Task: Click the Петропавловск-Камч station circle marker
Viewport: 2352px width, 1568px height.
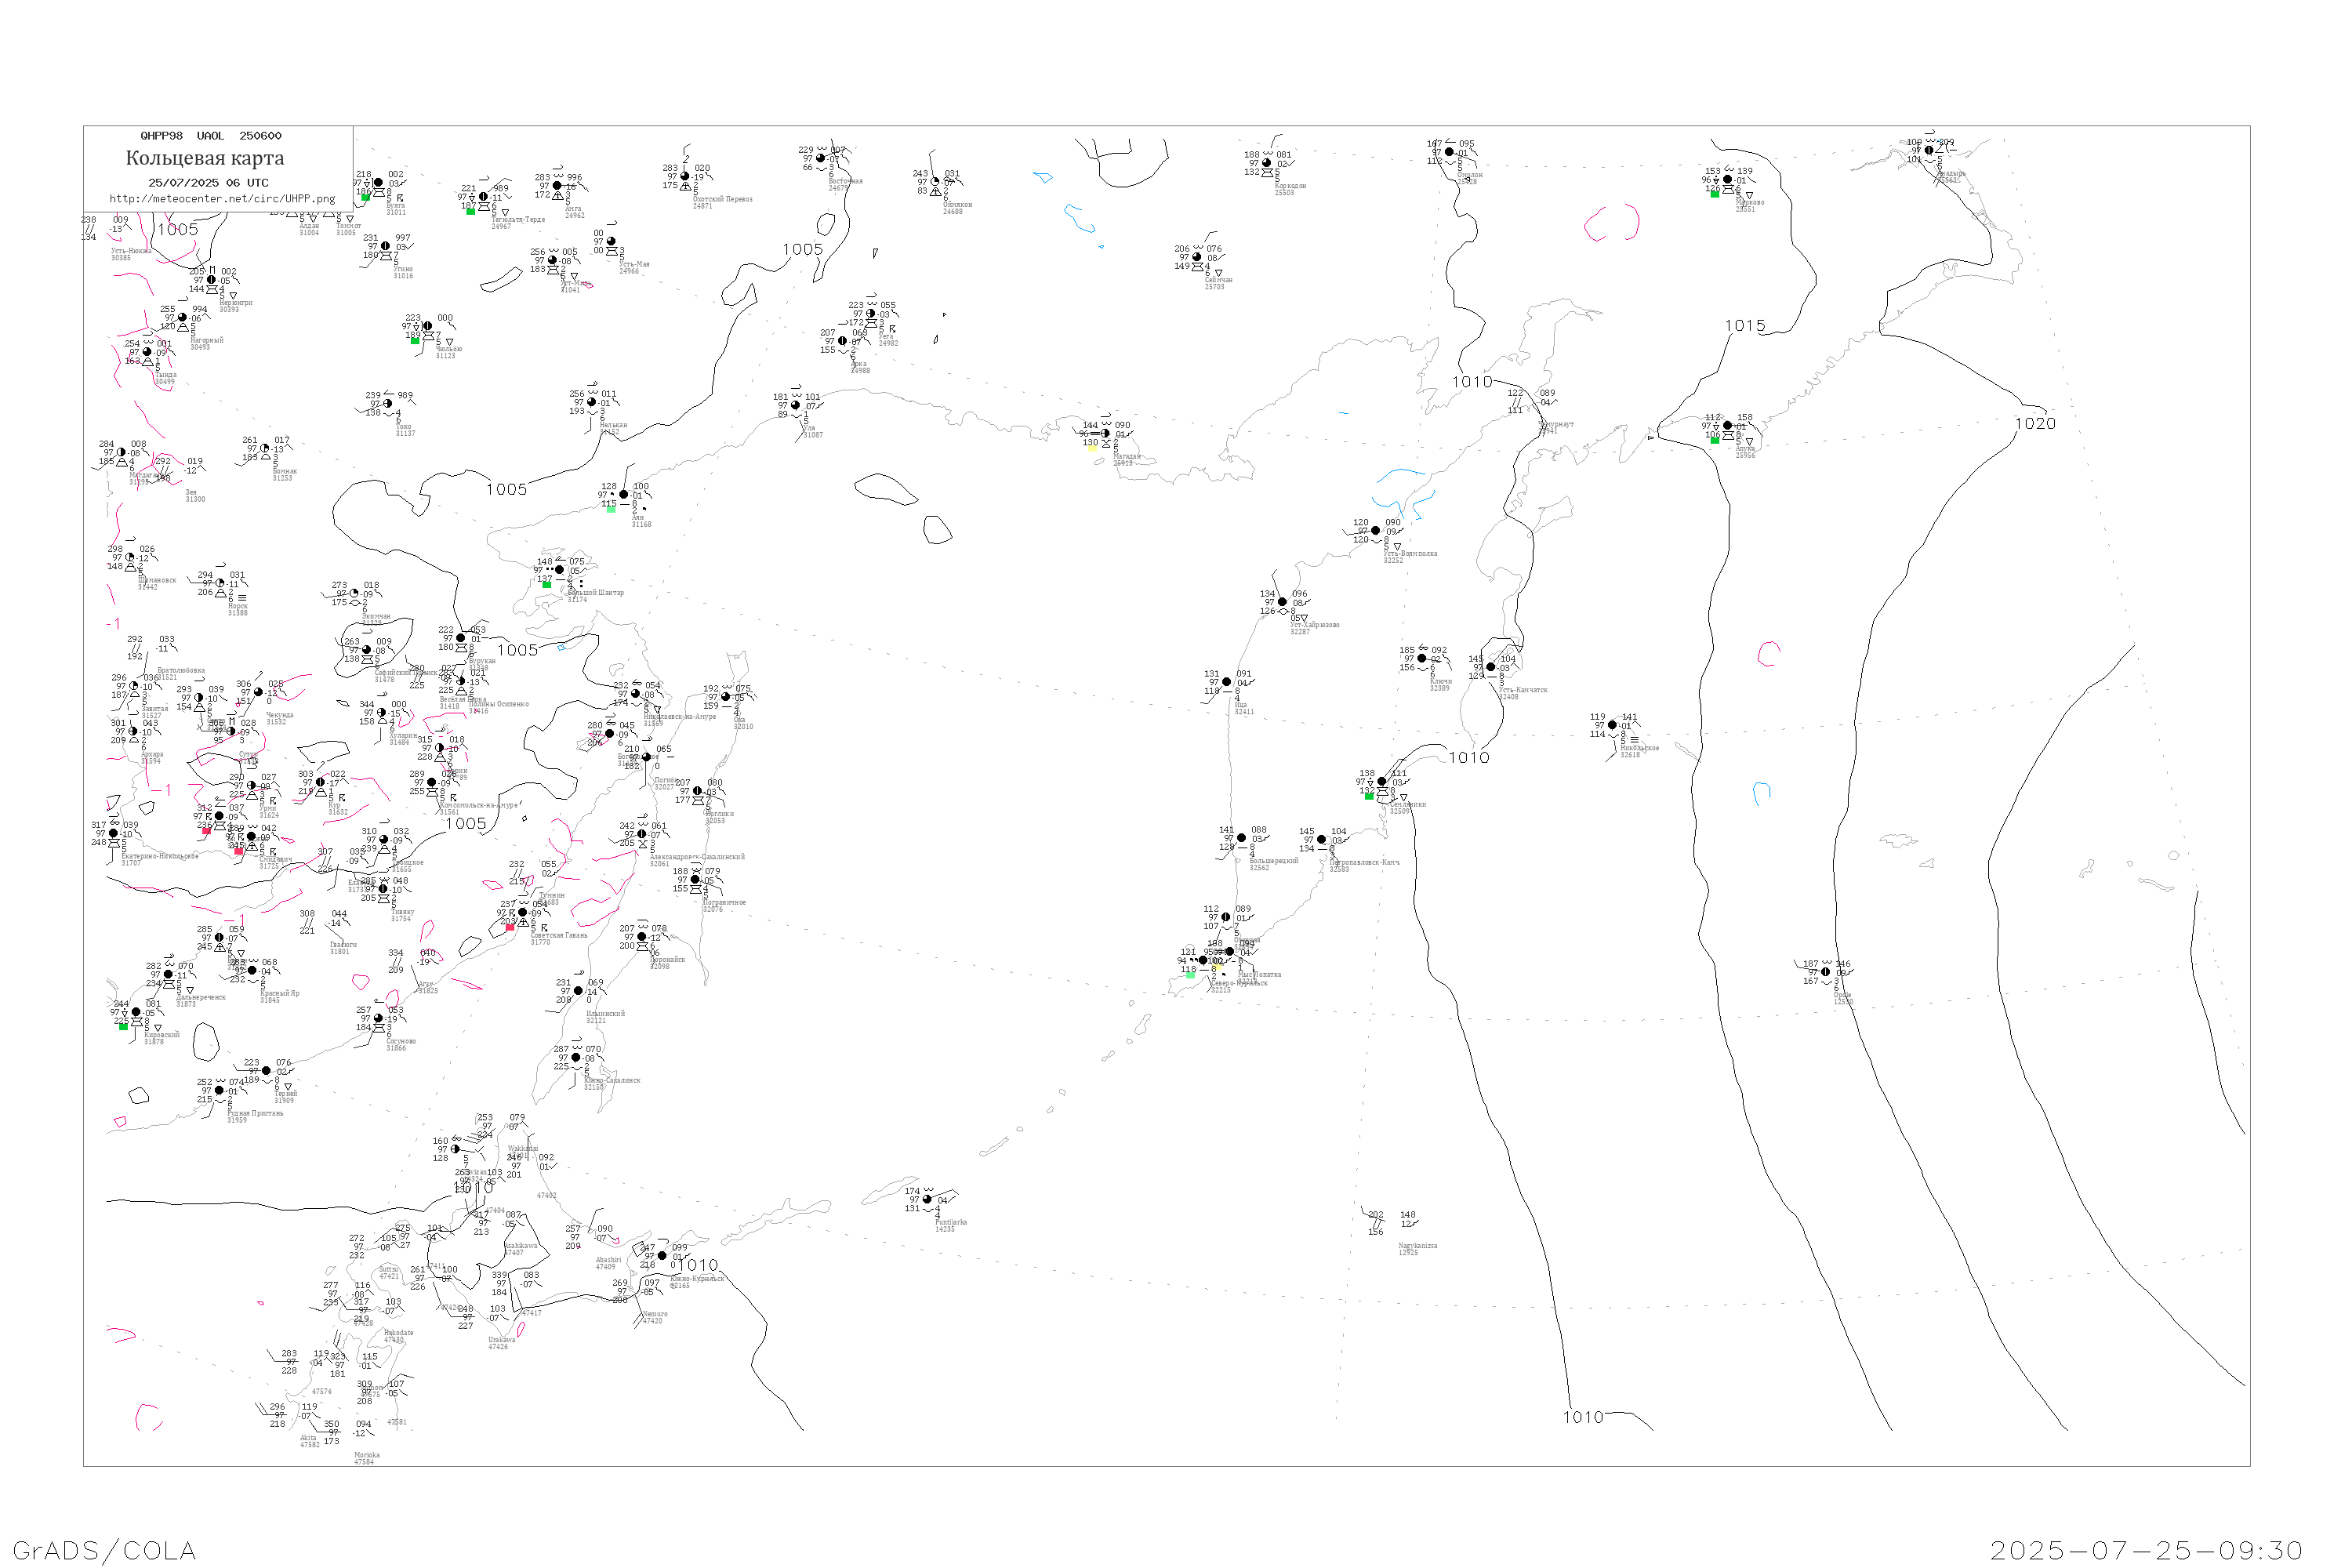Action: point(1322,840)
